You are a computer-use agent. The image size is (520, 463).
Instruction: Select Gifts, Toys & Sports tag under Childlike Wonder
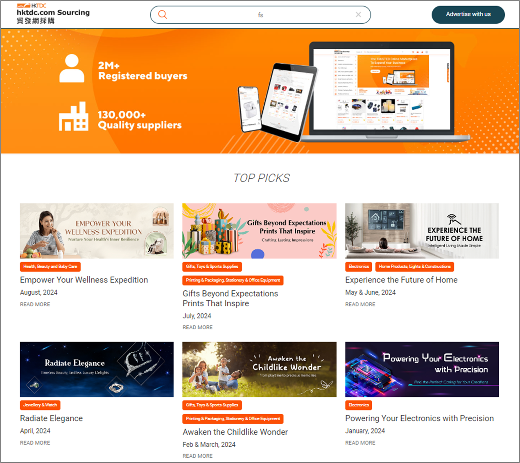[x=212, y=405]
